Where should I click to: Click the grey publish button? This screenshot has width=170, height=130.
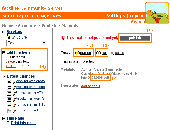pyautogui.click(x=135, y=38)
